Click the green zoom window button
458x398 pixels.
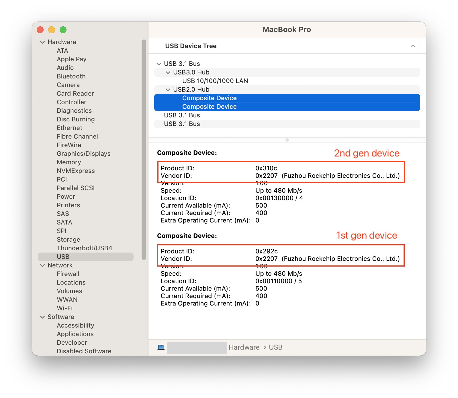coord(63,30)
